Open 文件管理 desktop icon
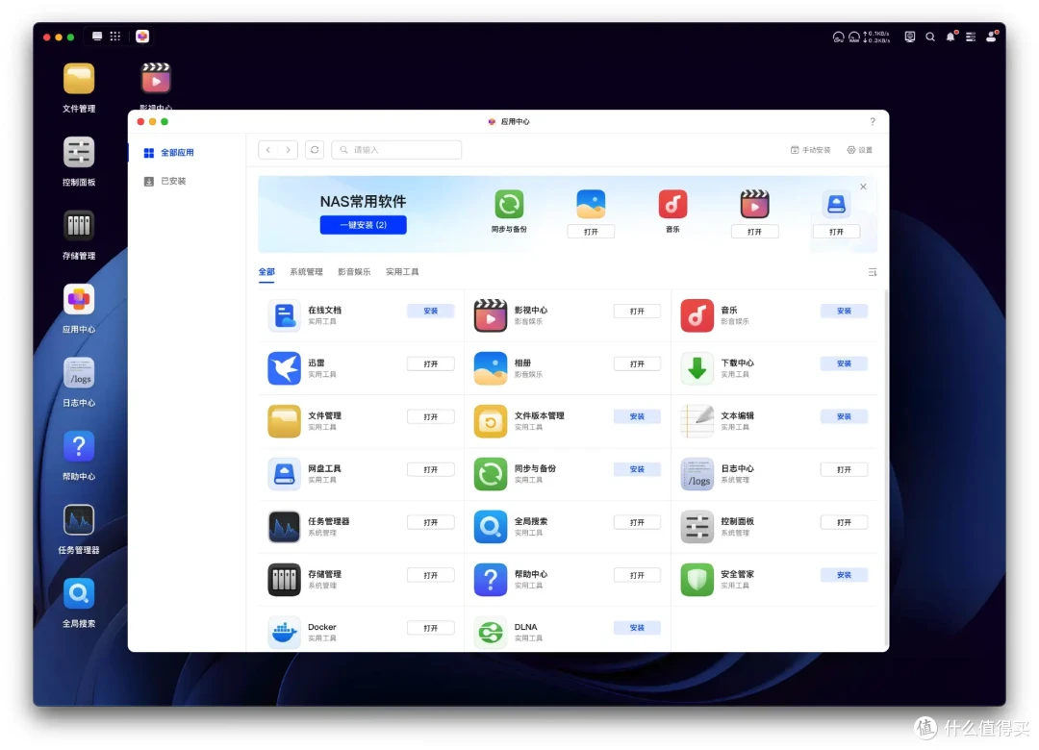The image size is (1039, 750). click(x=78, y=79)
